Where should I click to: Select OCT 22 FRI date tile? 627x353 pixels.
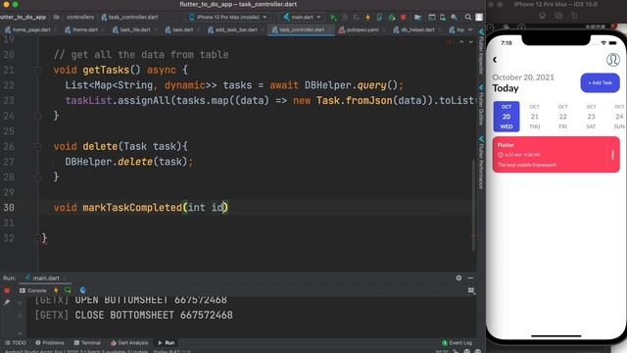point(562,117)
